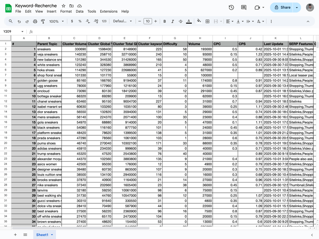This screenshot has height=239, width=319.
Task: Open the comments panel icon
Action: (244, 8)
